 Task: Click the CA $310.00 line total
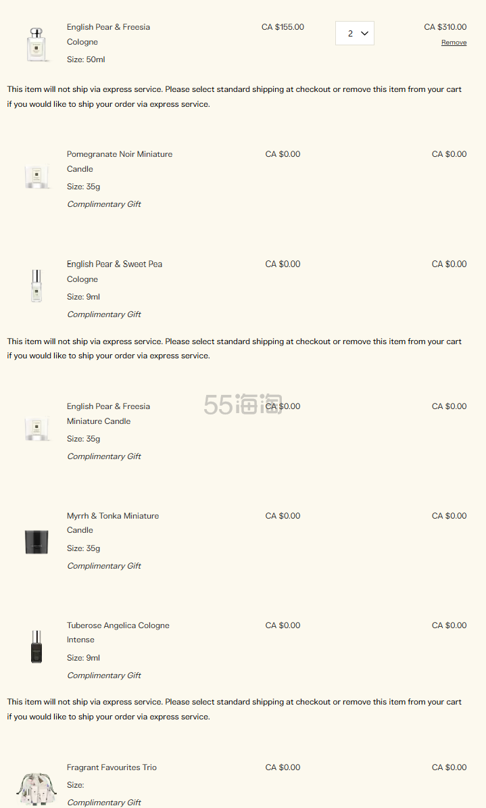[445, 28]
